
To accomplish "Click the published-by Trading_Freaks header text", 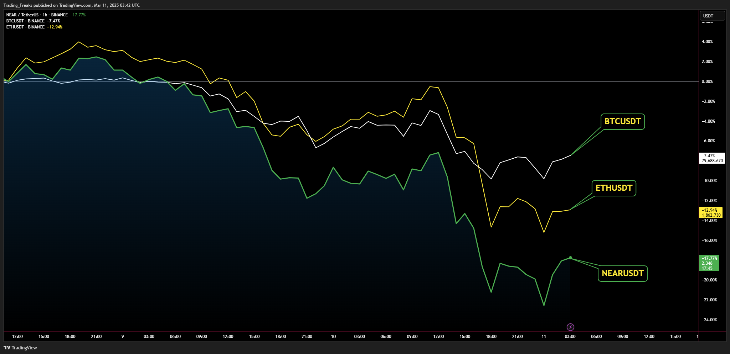I will [x=72, y=5].
